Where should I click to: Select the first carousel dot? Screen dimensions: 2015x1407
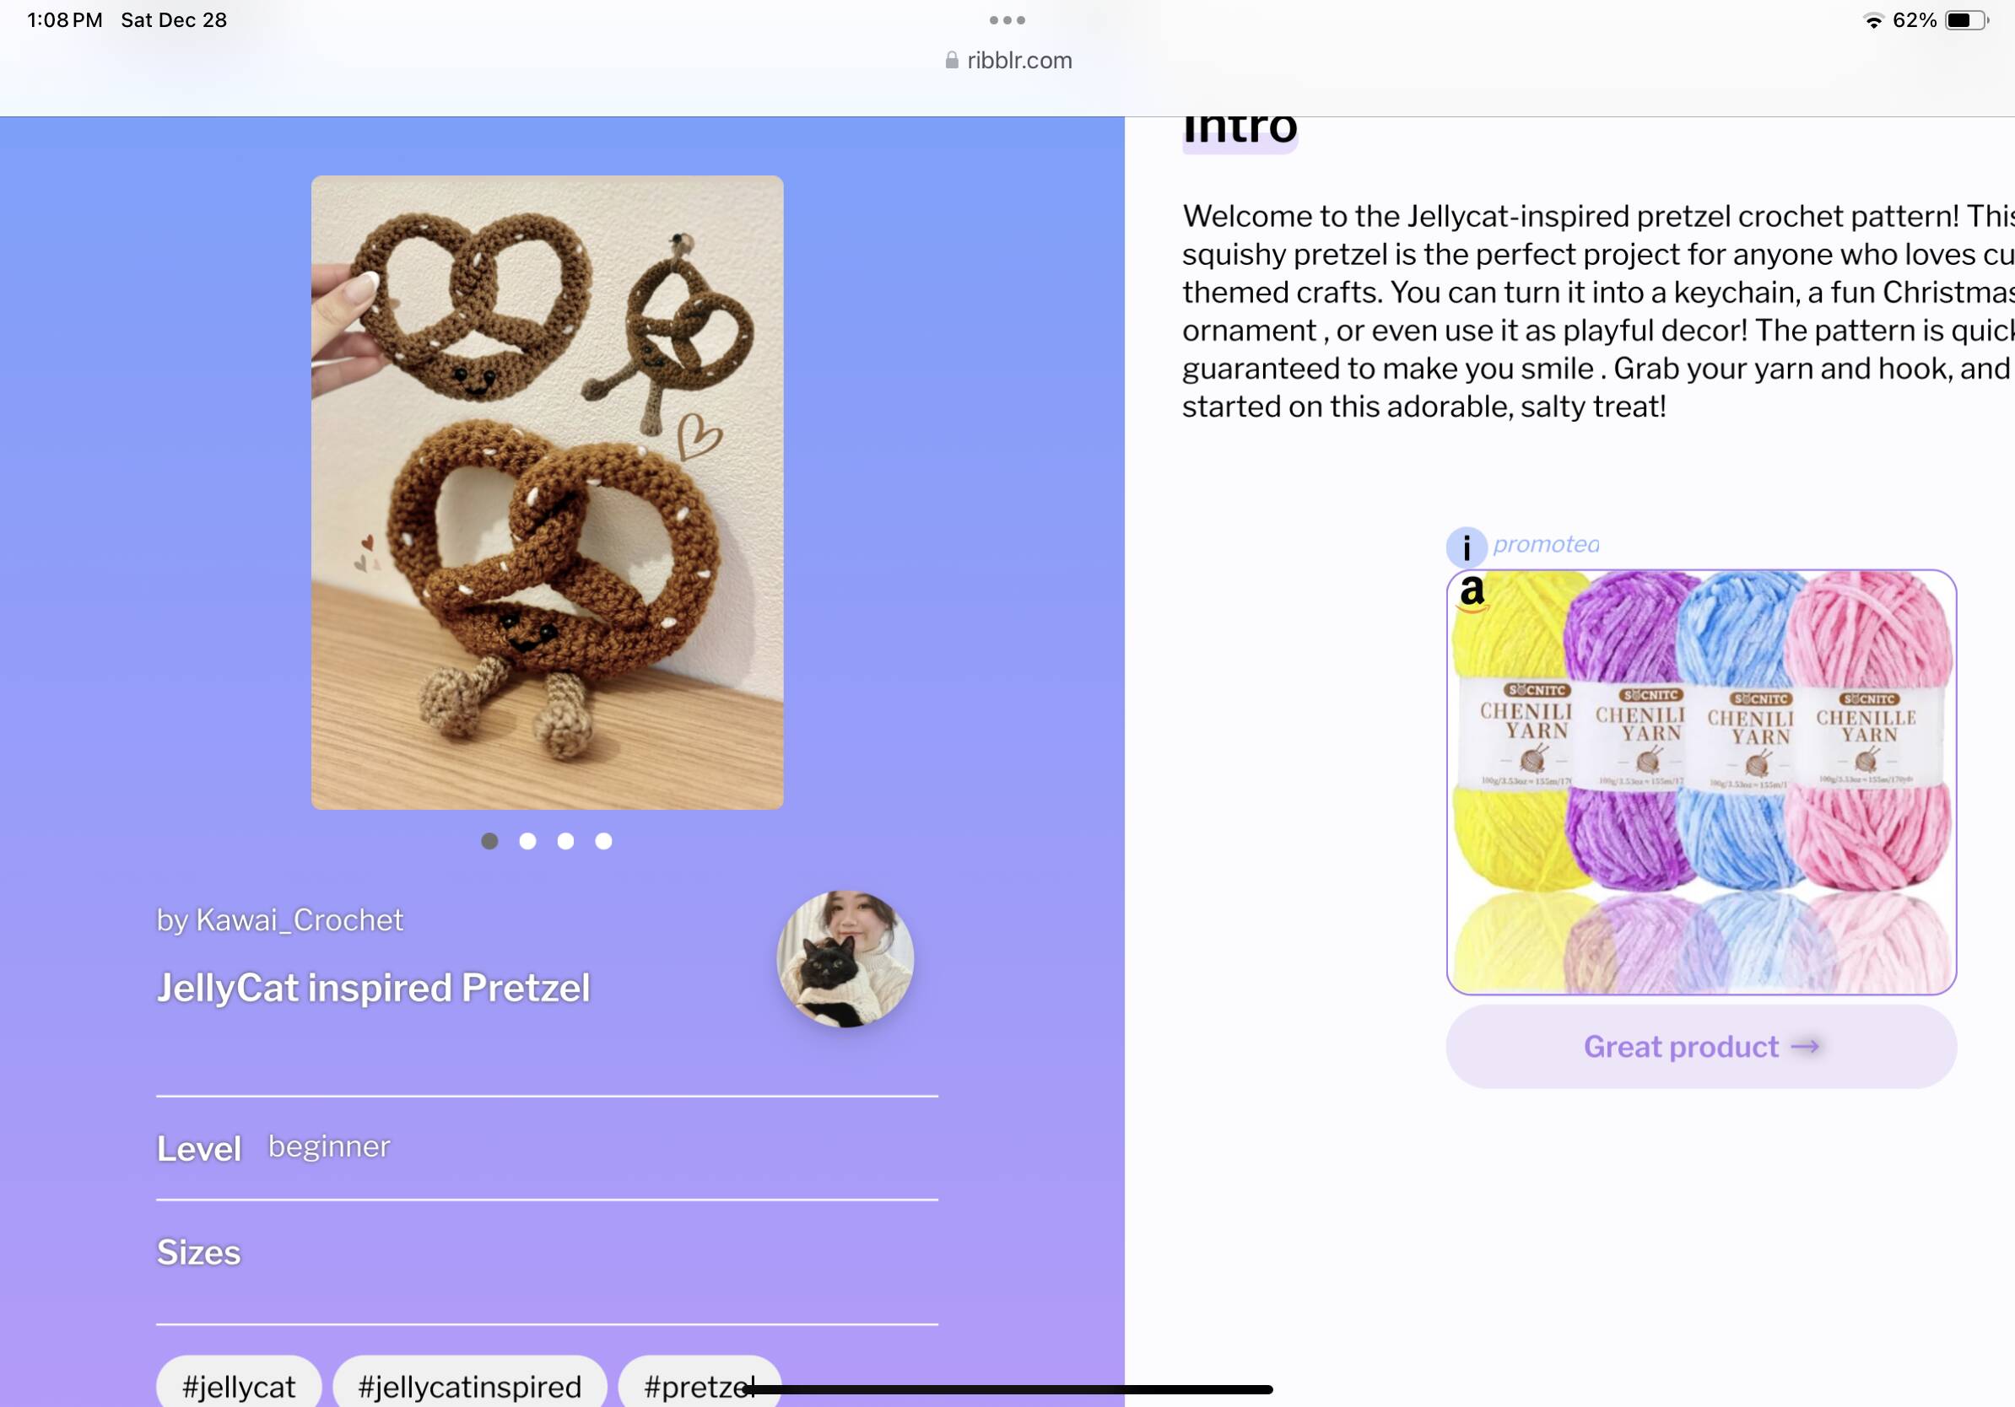489,841
